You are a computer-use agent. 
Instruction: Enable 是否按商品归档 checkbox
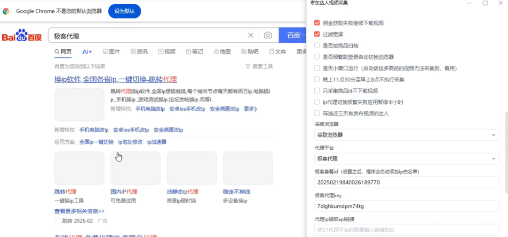click(x=317, y=46)
